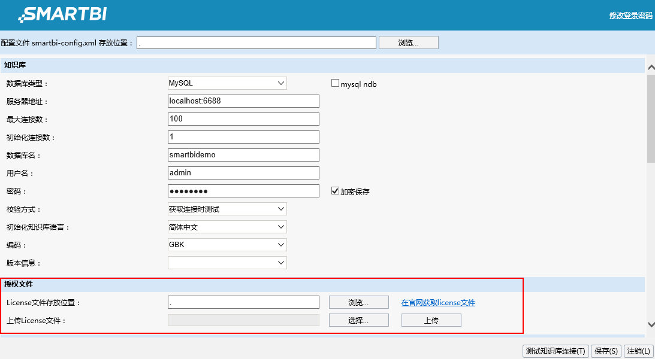Click the 用户名 field containing admin
Screen dimensions: 655x359
pyautogui.click(x=243, y=173)
